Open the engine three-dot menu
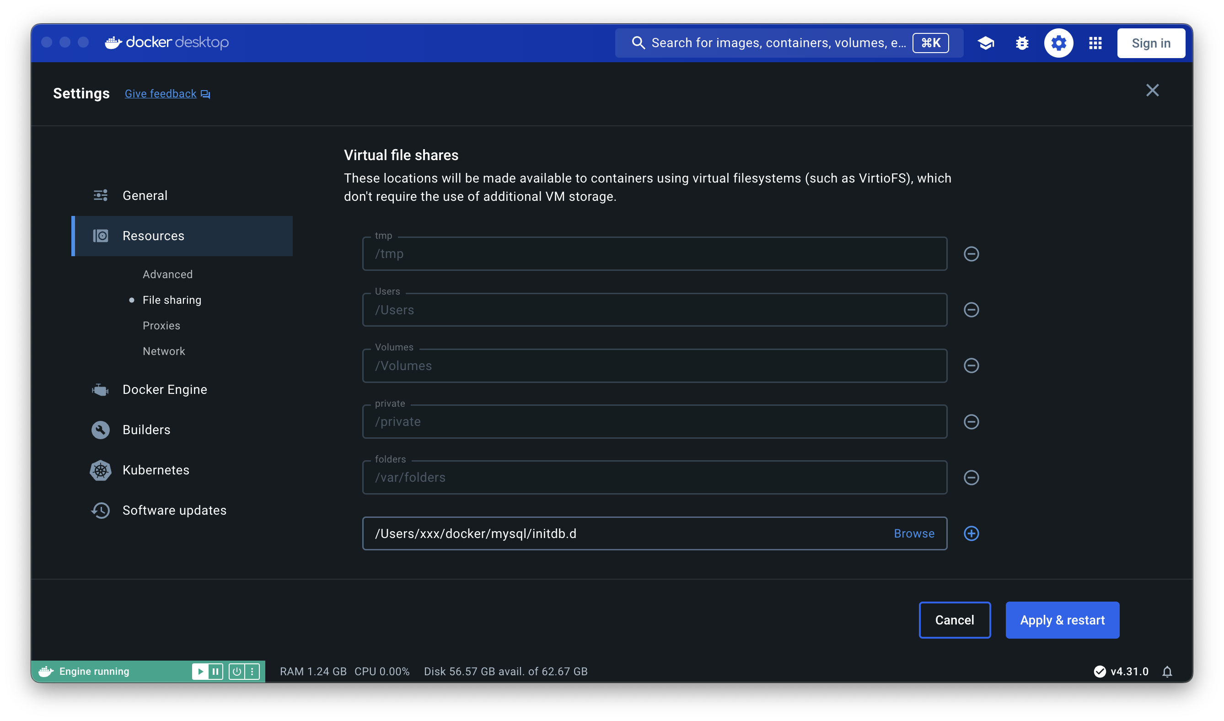 [x=252, y=672]
